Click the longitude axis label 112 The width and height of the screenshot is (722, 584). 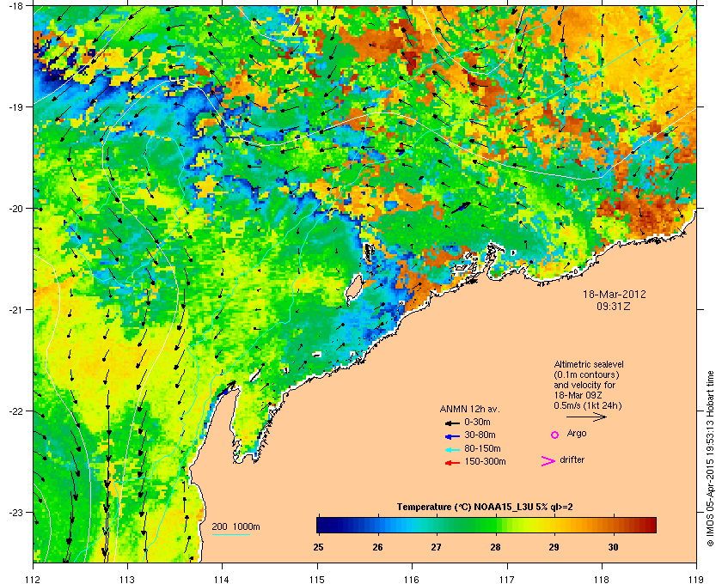pyautogui.click(x=33, y=580)
